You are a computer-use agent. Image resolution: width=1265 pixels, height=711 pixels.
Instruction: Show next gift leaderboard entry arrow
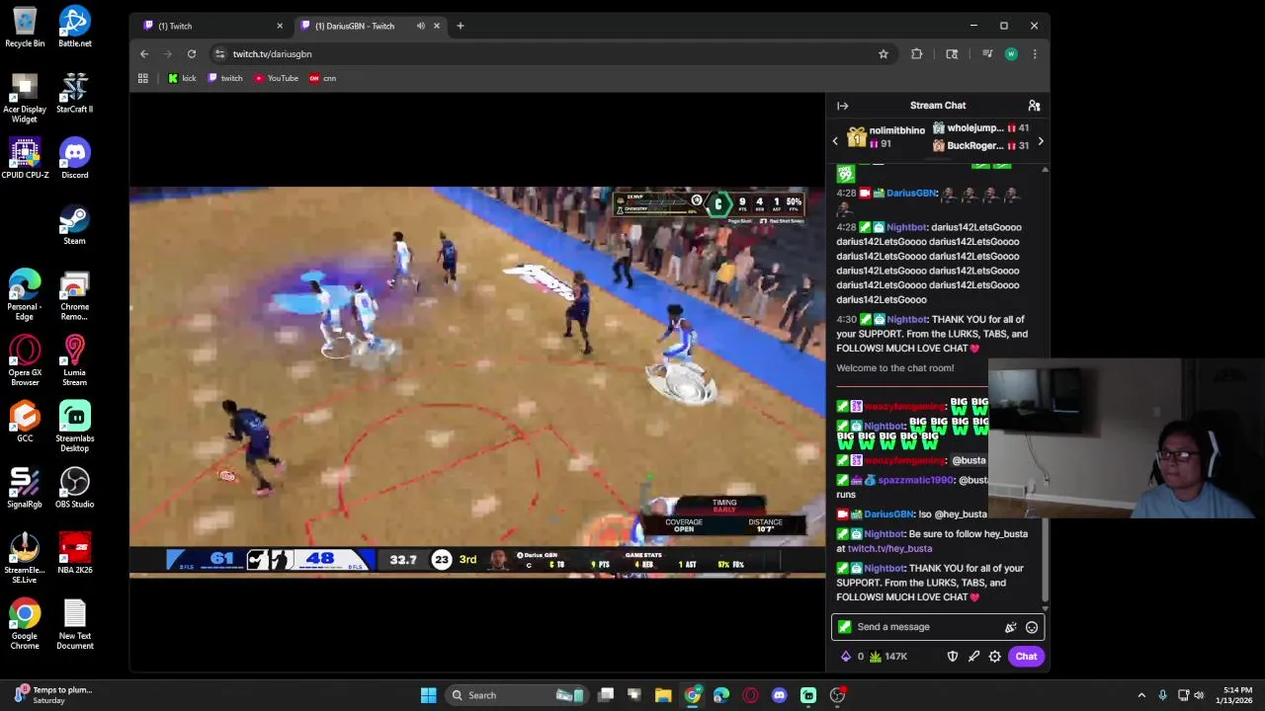[1040, 141]
